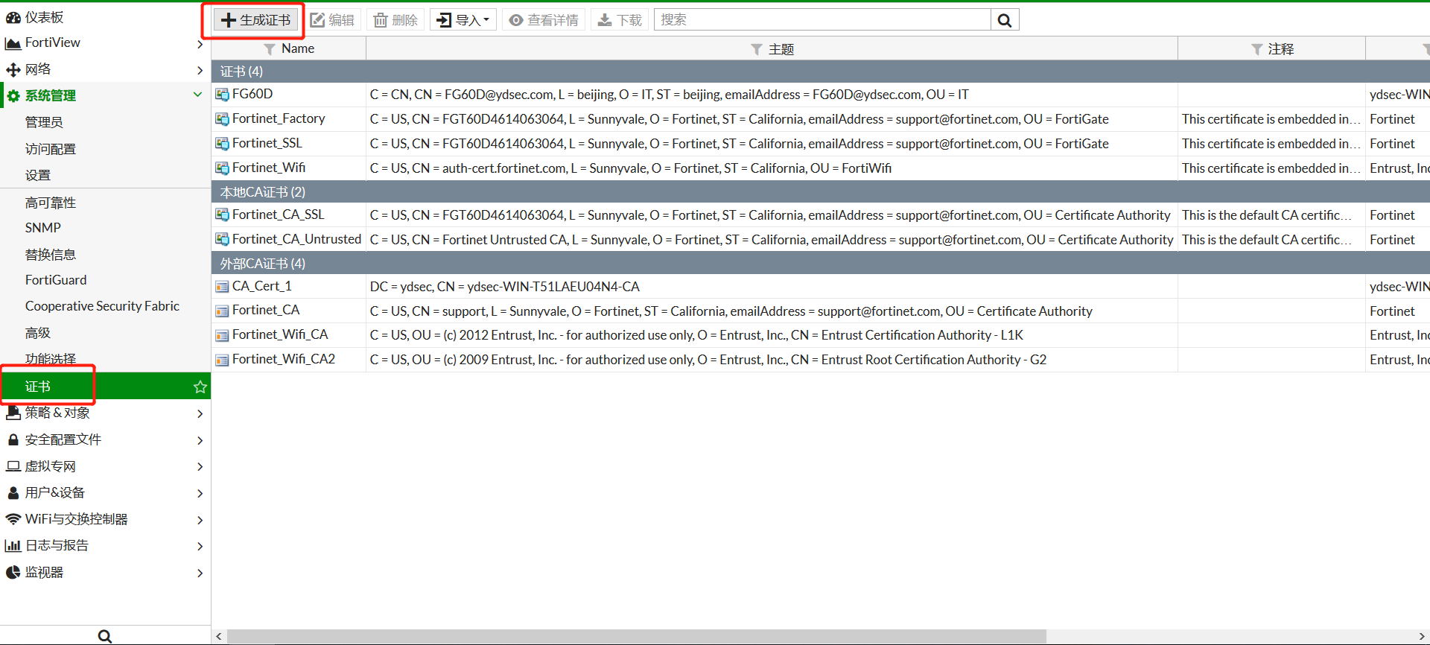This screenshot has width=1430, height=645.
Task: Click the 查看详情 button
Action: point(544,20)
